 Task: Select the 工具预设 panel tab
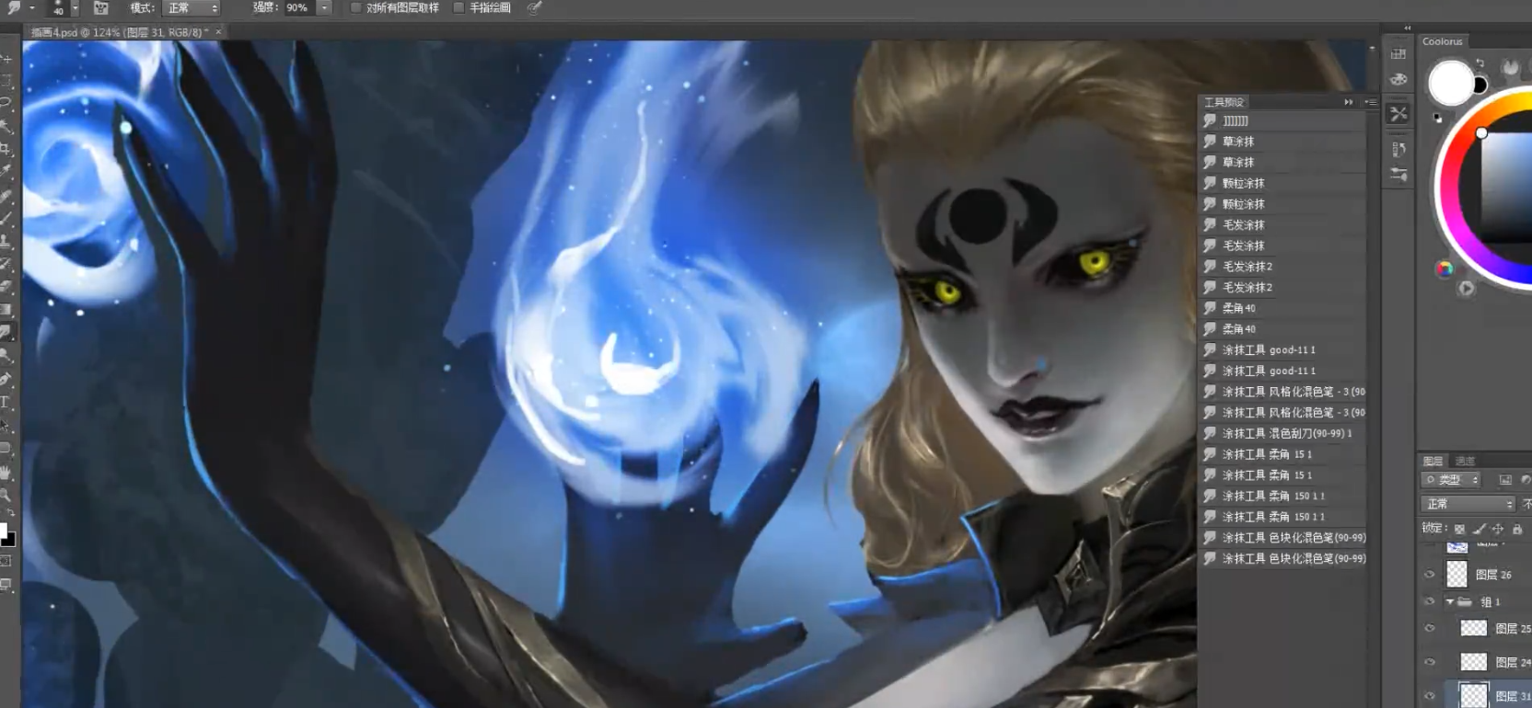[x=1224, y=102]
